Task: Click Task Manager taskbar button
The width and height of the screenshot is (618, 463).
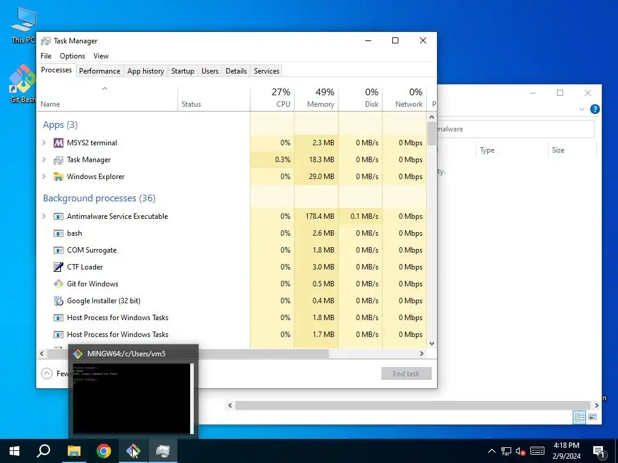Action: point(163,451)
